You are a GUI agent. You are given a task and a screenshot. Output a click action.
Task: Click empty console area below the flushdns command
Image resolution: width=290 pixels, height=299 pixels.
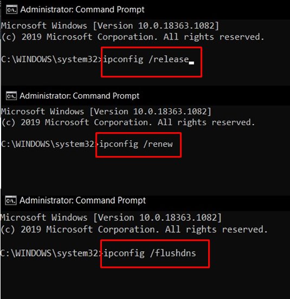pyautogui.click(x=145, y=282)
